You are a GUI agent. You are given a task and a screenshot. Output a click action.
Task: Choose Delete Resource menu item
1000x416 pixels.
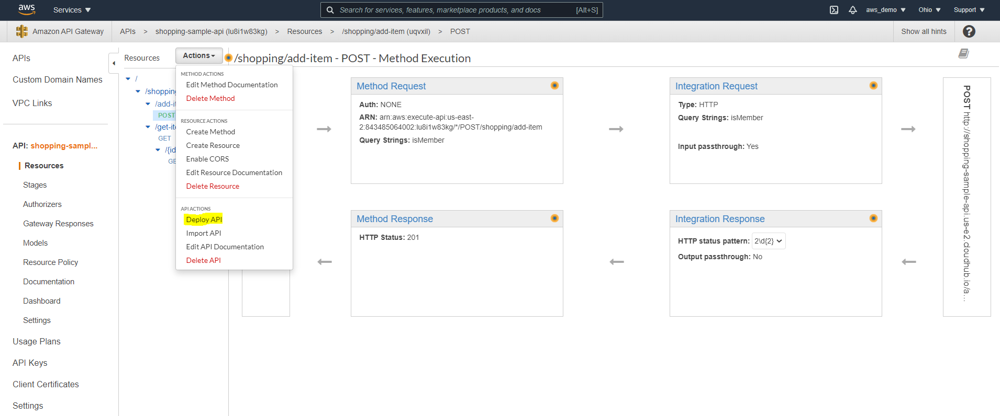(x=213, y=186)
